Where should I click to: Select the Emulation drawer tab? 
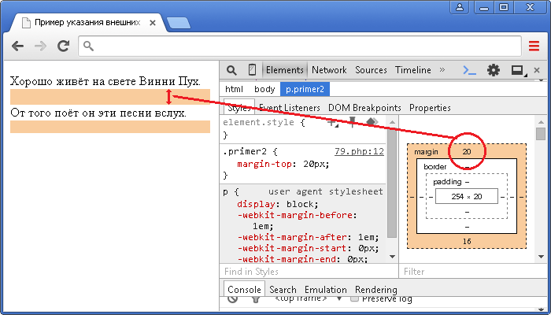326,289
